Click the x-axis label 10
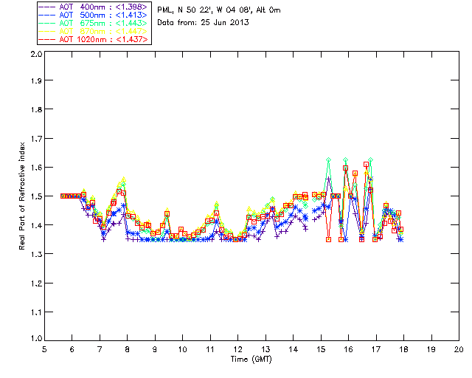This screenshot has width=472, height=378. coord(182,349)
